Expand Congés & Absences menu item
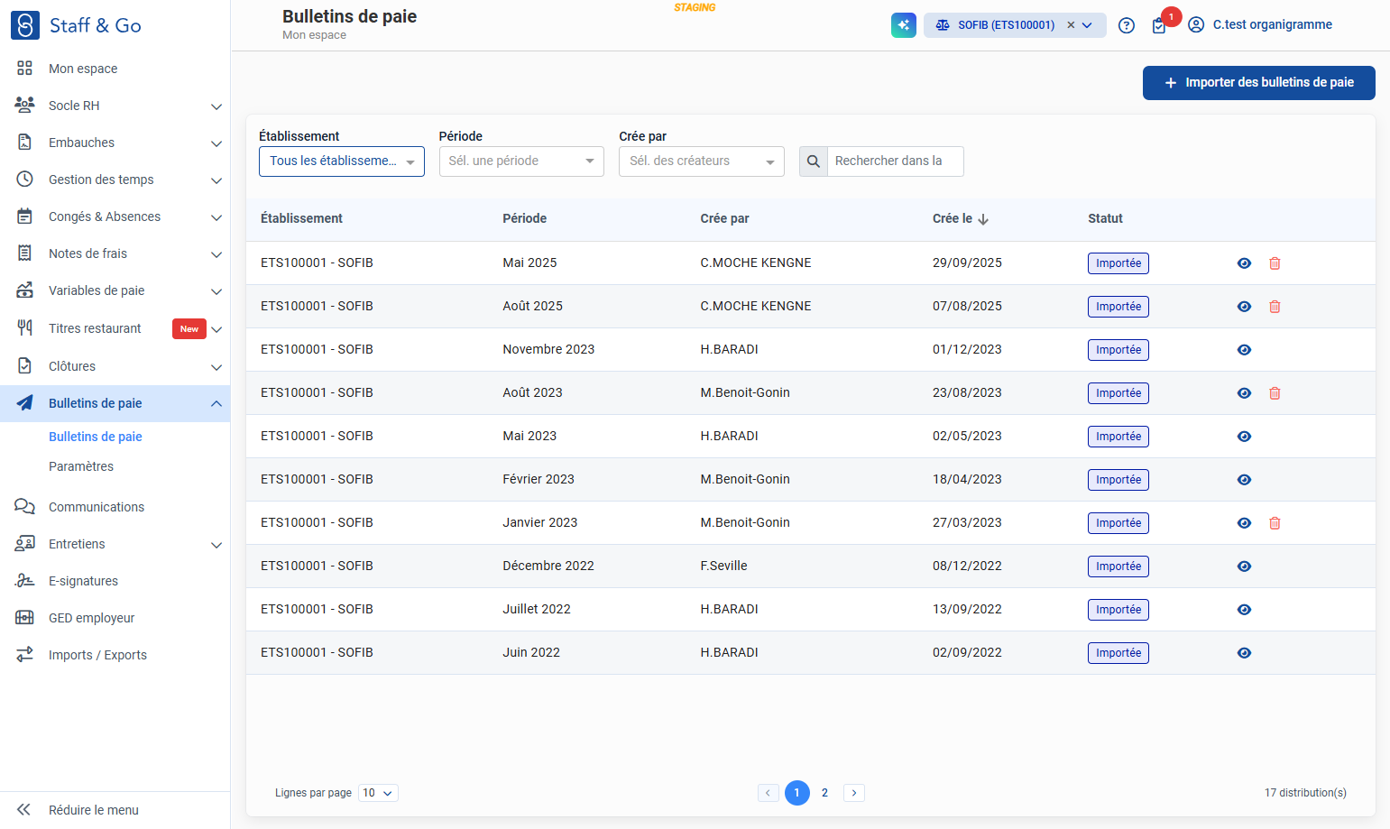The image size is (1390, 829). coord(115,216)
